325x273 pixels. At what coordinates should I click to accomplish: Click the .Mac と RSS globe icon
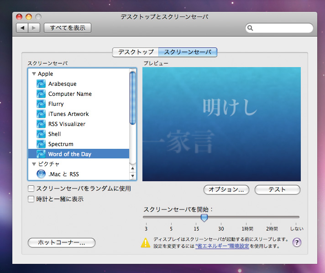point(41,174)
